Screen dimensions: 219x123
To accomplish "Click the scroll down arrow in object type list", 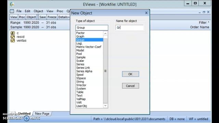I will (105, 106).
